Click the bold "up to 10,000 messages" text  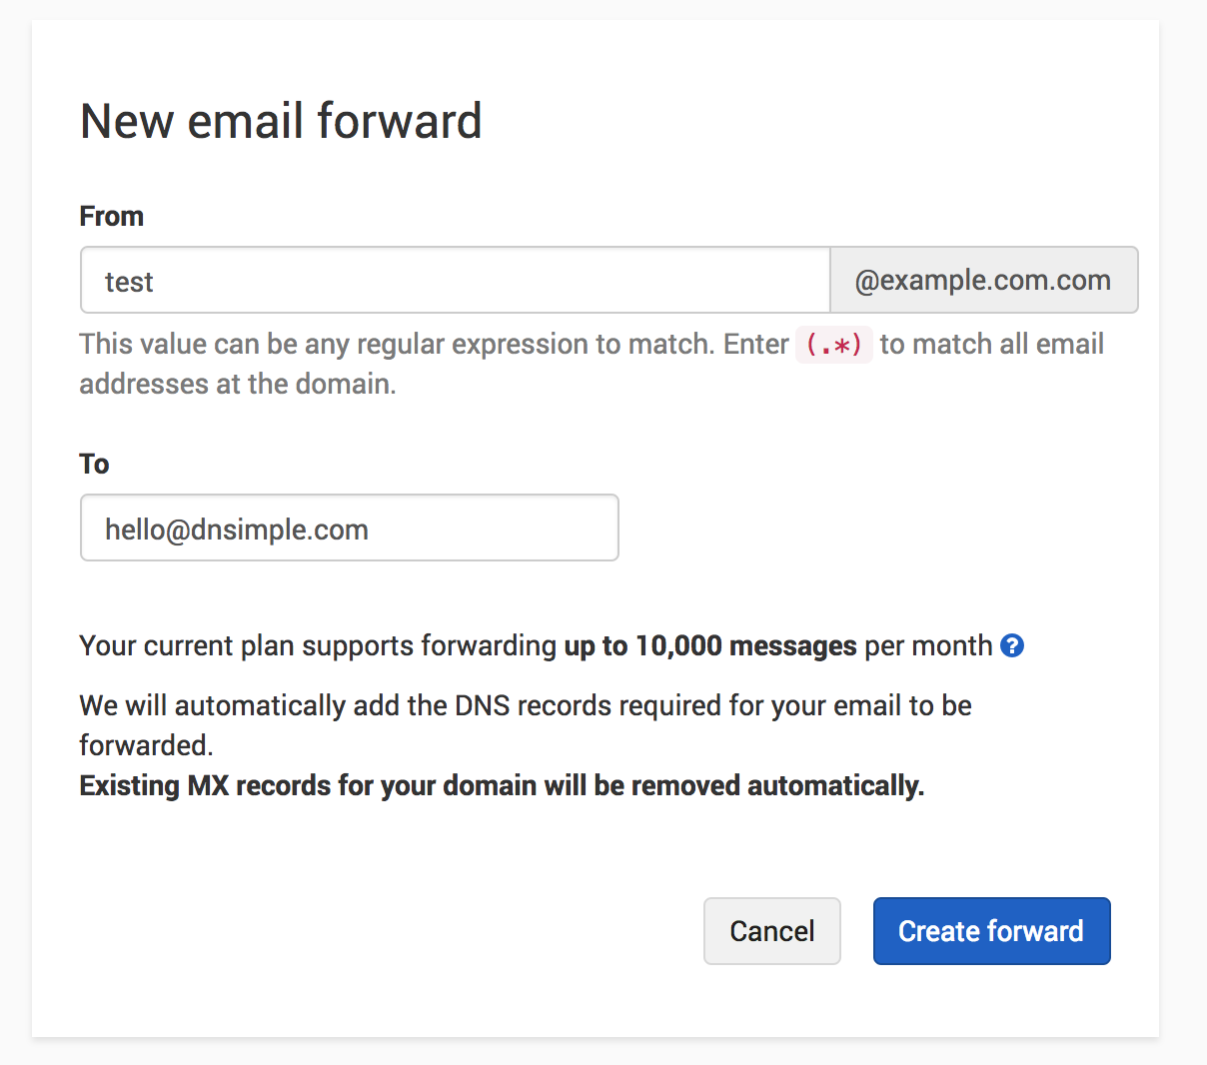tap(710, 646)
